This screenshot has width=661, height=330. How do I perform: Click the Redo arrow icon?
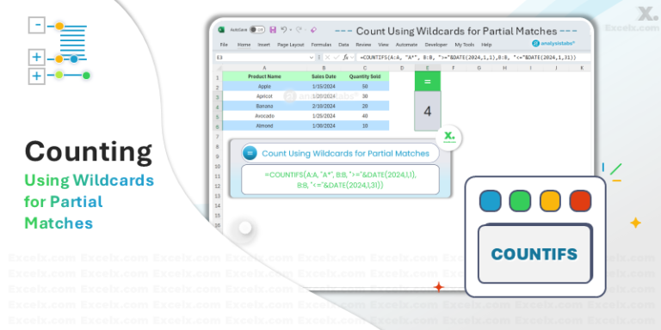(299, 29)
